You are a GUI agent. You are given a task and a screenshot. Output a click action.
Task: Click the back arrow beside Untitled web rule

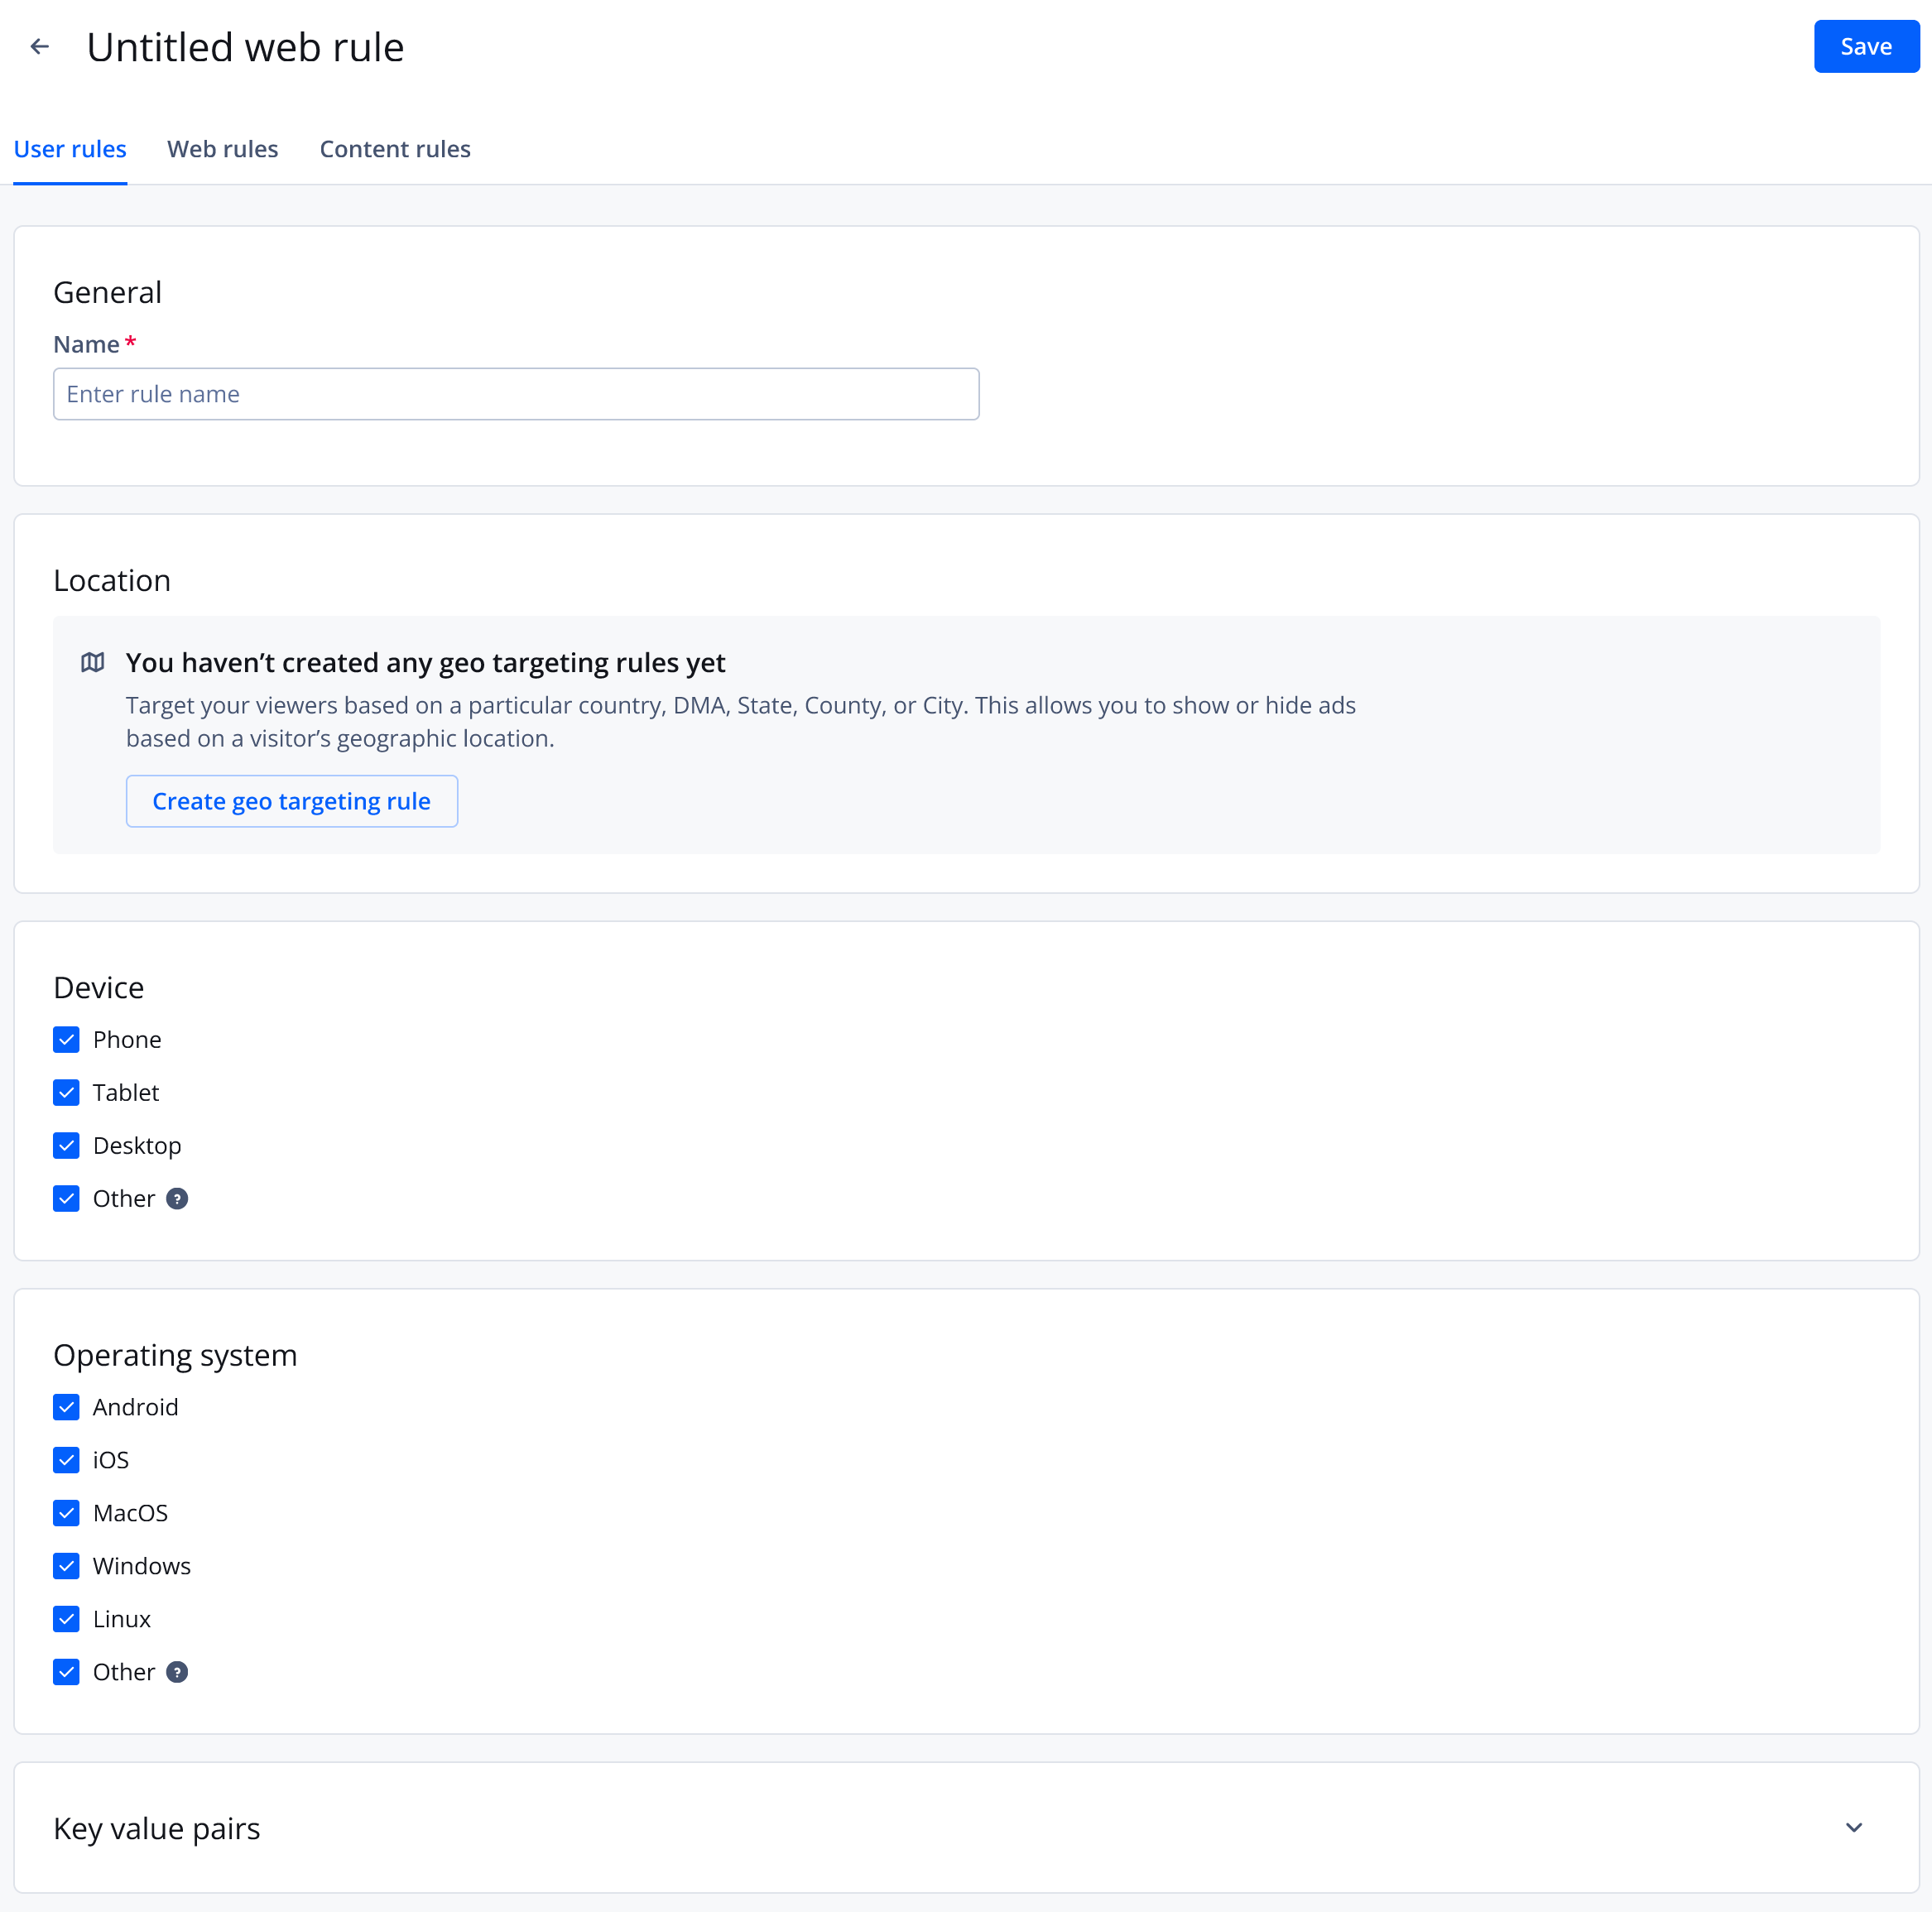click(x=40, y=46)
